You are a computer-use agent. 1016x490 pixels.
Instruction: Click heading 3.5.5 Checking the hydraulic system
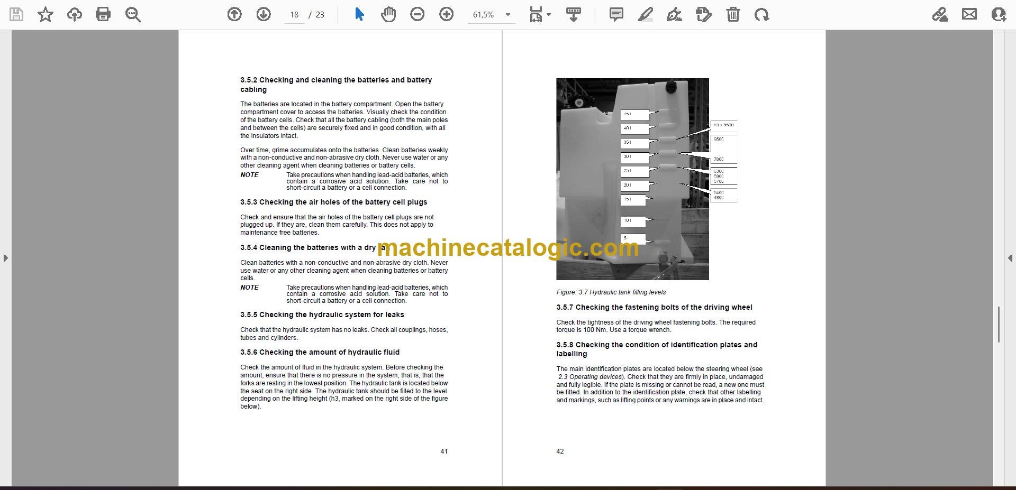(322, 315)
